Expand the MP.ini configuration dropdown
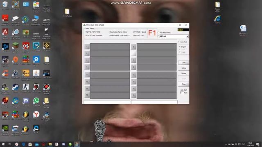262x147 pixels. tap(187, 36)
